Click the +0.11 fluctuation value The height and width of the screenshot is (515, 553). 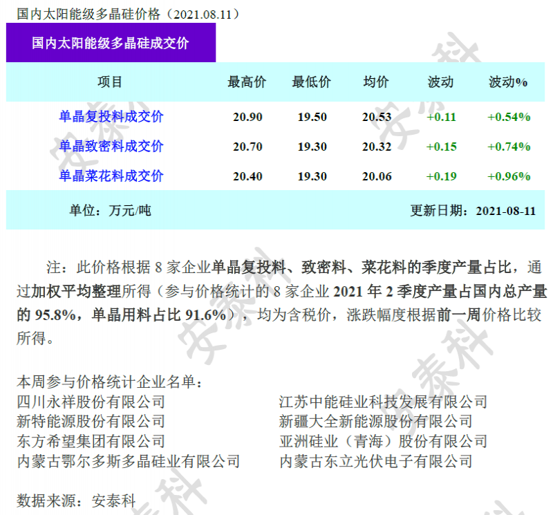click(441, 117)
